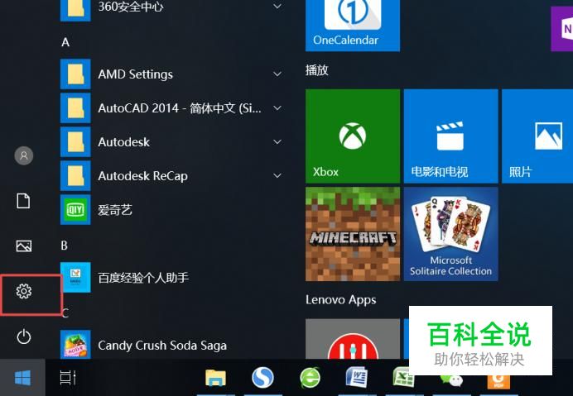Click the AMD Settings folder icon

[75, 74]
